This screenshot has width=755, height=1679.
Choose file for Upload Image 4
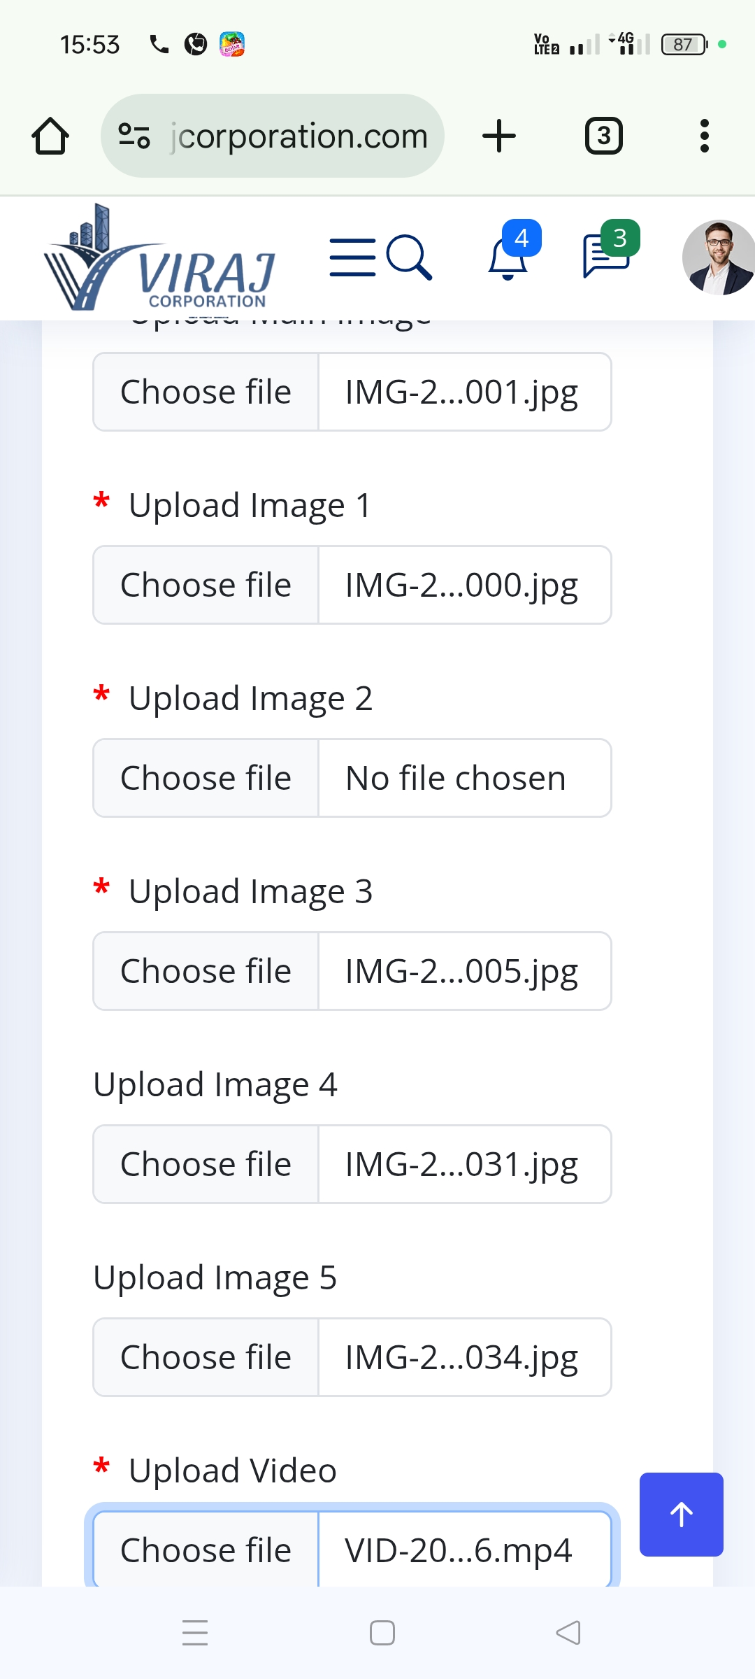206,1164
